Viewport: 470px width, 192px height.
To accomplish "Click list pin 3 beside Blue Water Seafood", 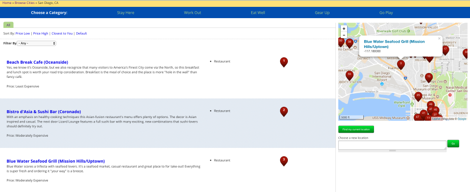I will tap(284, 161).
